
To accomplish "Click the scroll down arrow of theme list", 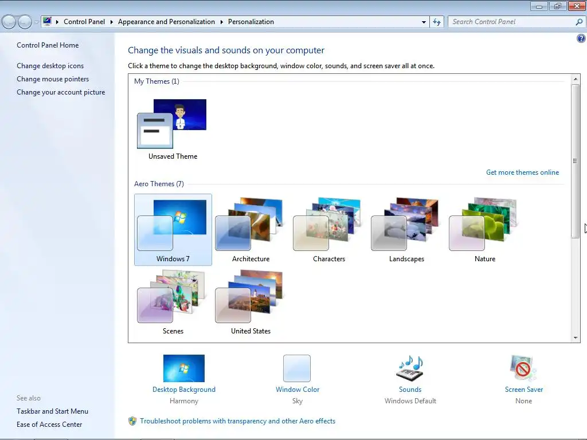I will click(575, 338).
